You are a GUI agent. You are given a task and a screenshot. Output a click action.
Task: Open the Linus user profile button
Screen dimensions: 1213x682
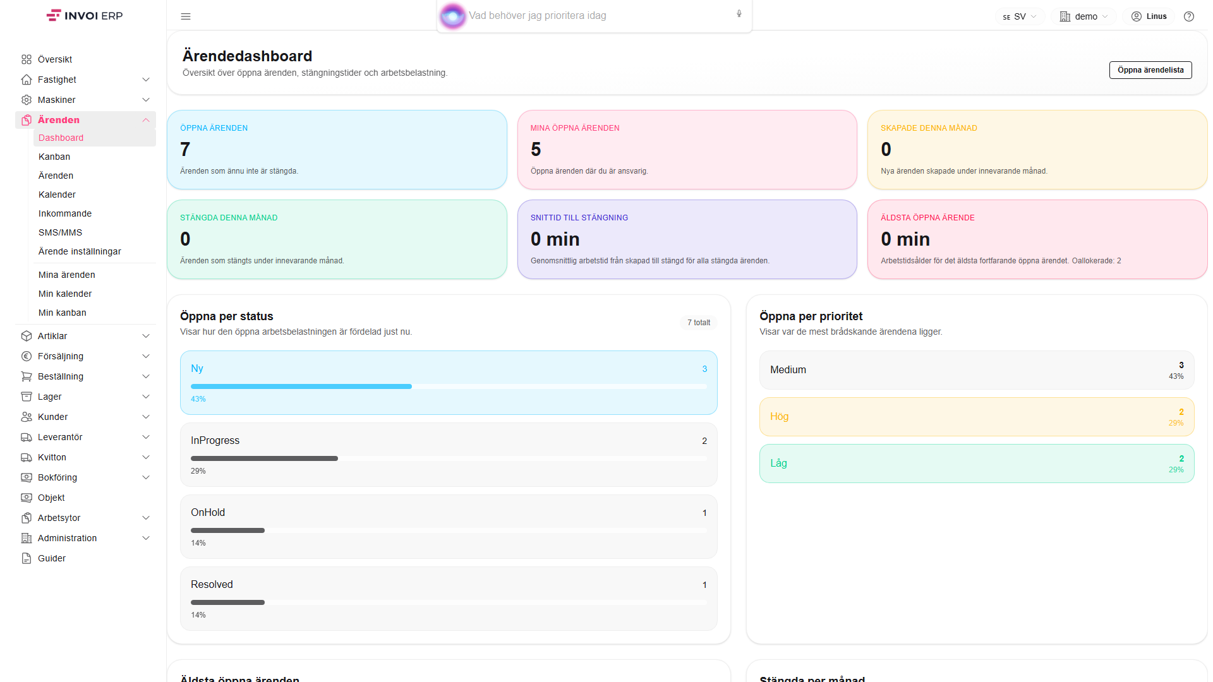coord(1149,16)
